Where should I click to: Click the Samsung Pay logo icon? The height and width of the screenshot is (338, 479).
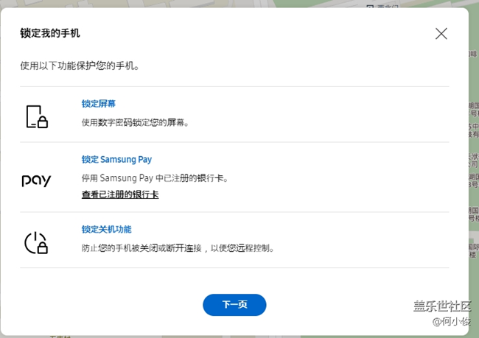pyautogui.click(x=36, y=180)
